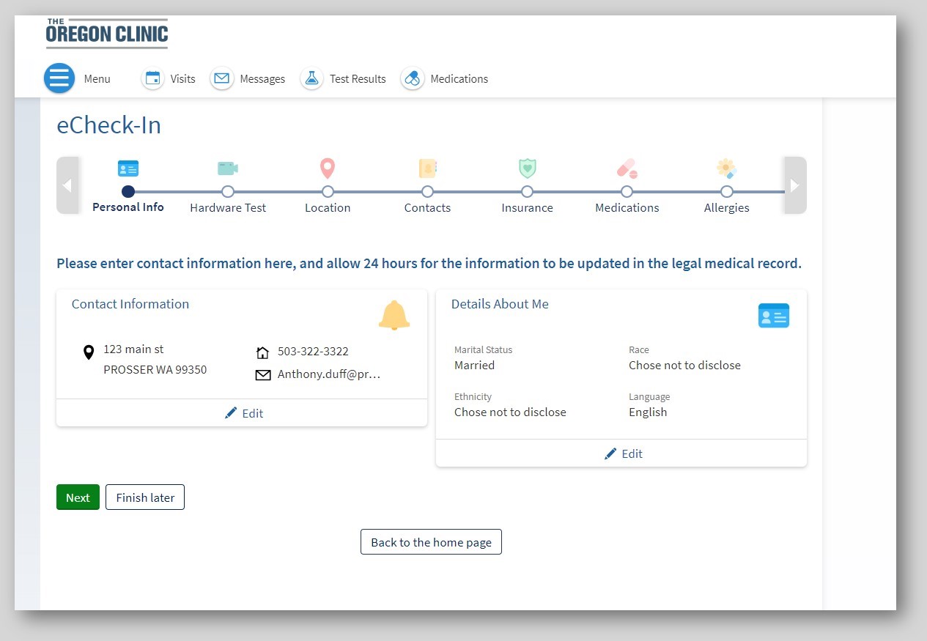Click the Location pin icon in the stepper

[327, 168]
